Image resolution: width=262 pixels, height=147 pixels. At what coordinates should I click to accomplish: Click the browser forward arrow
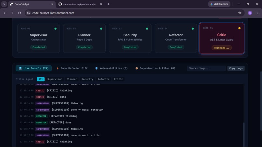(12, 13)
